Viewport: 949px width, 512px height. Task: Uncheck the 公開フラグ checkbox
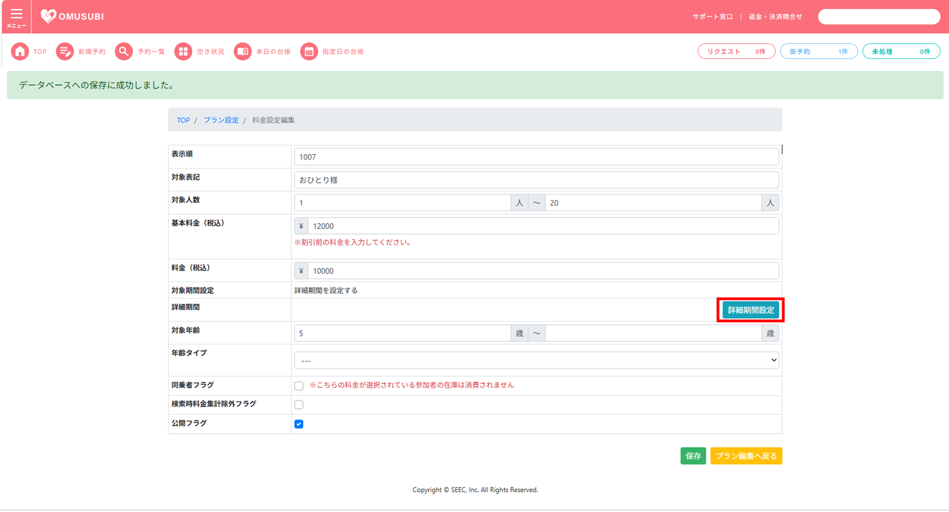coord(299,424)
